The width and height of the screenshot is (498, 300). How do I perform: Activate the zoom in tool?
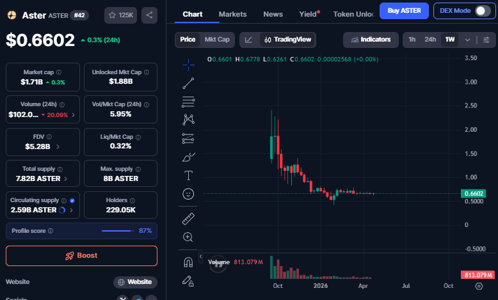pos(188,237)
